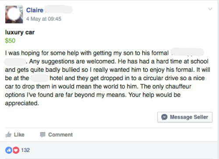Open the 4 May at 09:45 timestamp

[x=44, y=19]
